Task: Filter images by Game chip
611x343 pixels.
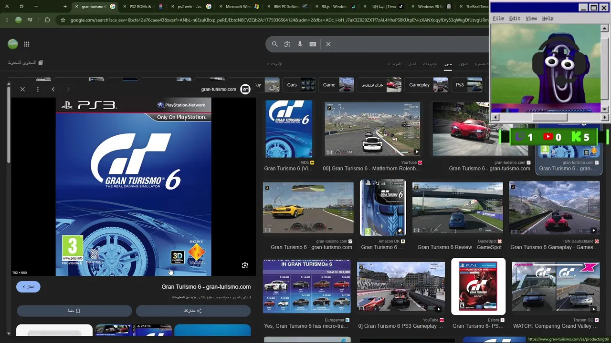Action: click(337, 85)
